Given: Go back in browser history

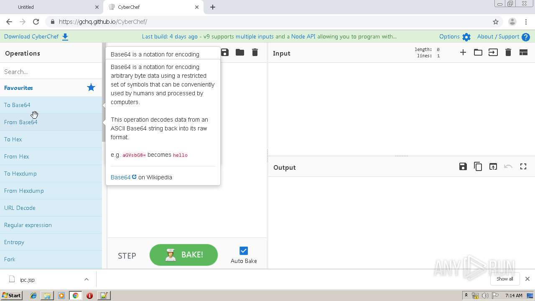Looking at the screenshot, I should coord(9,22).
